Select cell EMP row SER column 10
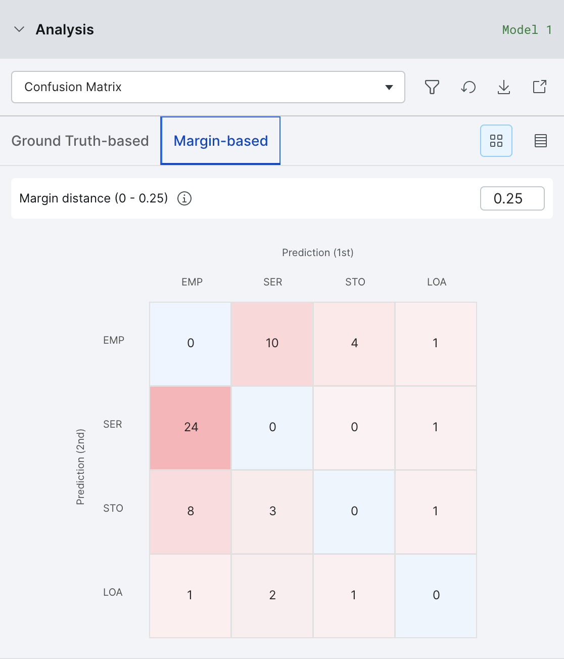The width and height of the screenshot is (564, 659). (x=272, y=344)
